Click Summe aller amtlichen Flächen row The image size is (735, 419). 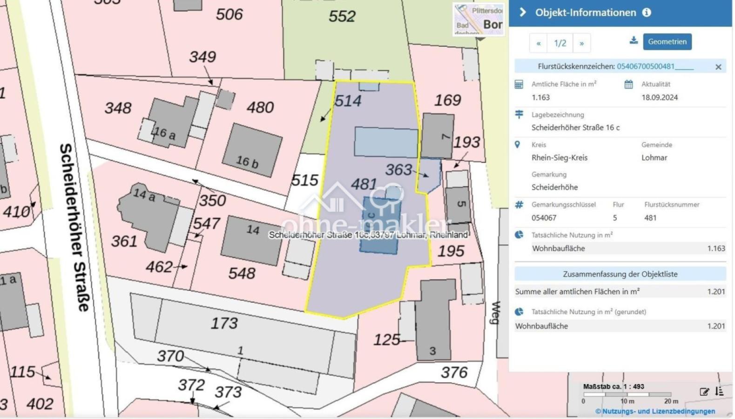pos(620,291)
